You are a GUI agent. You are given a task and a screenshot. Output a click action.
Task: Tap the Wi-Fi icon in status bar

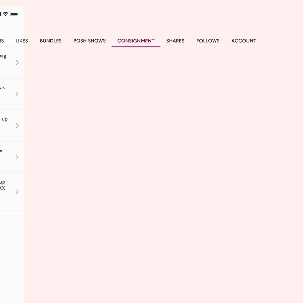coord(5,14)
